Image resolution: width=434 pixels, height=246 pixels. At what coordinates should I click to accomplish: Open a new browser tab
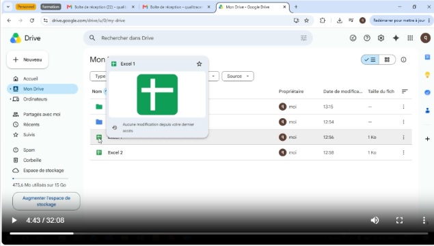coord(296,7)
